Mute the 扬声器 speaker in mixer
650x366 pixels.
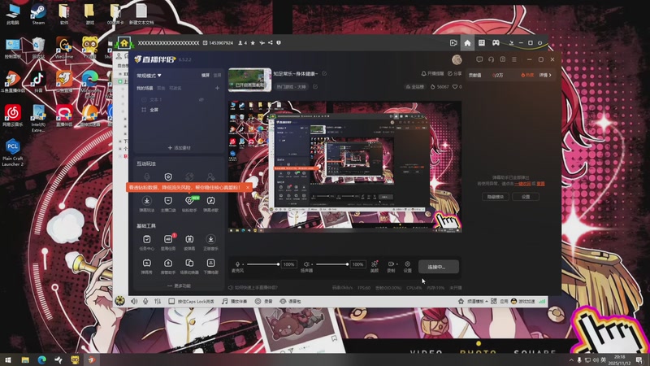click(x=306, y=264)
